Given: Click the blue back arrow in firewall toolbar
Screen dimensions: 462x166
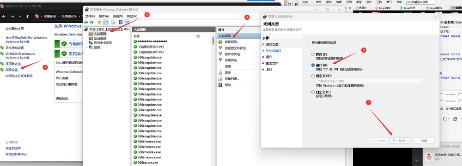Looking at the screenshot, I should pos(86,23).
